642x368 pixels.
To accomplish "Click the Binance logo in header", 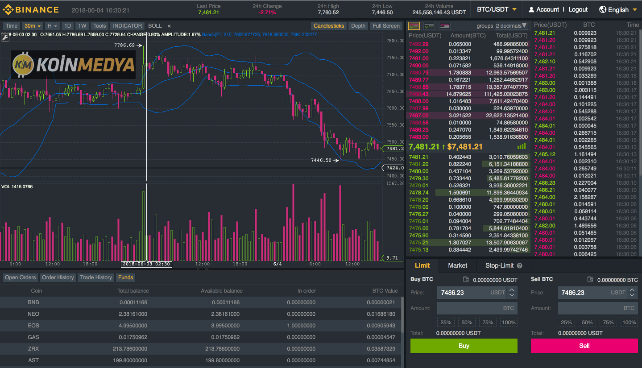I will (31, 9).
